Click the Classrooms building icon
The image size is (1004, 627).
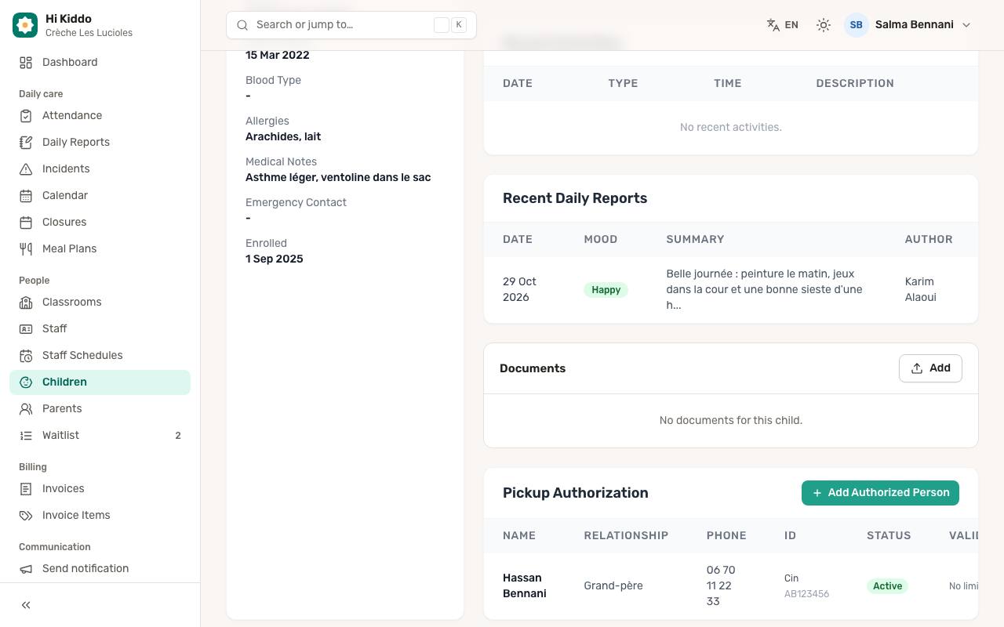[26, 302]
